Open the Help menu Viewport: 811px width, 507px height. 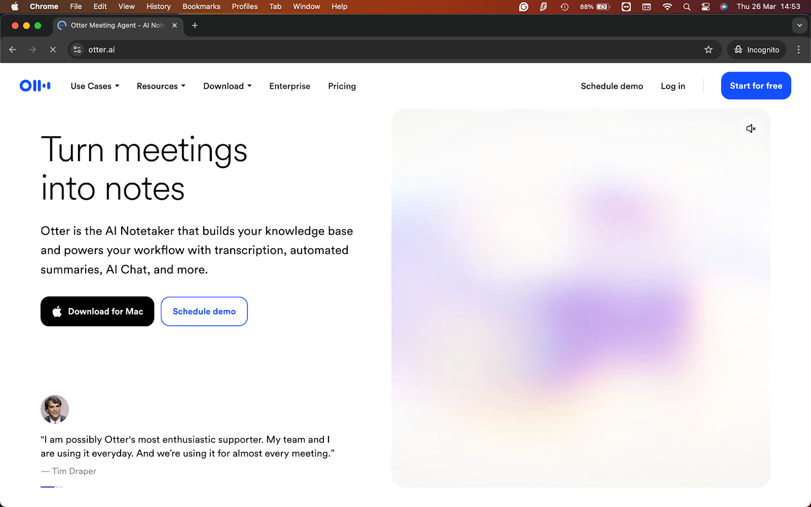coord(340,7)
